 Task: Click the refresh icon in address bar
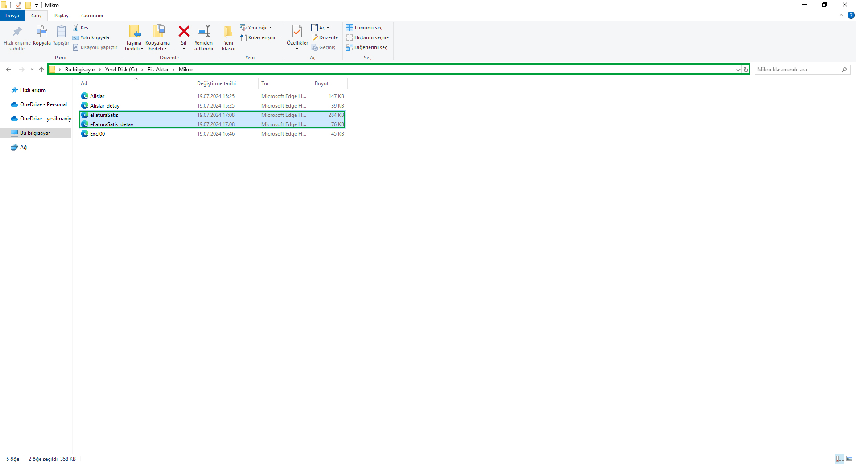pos(745,70)
